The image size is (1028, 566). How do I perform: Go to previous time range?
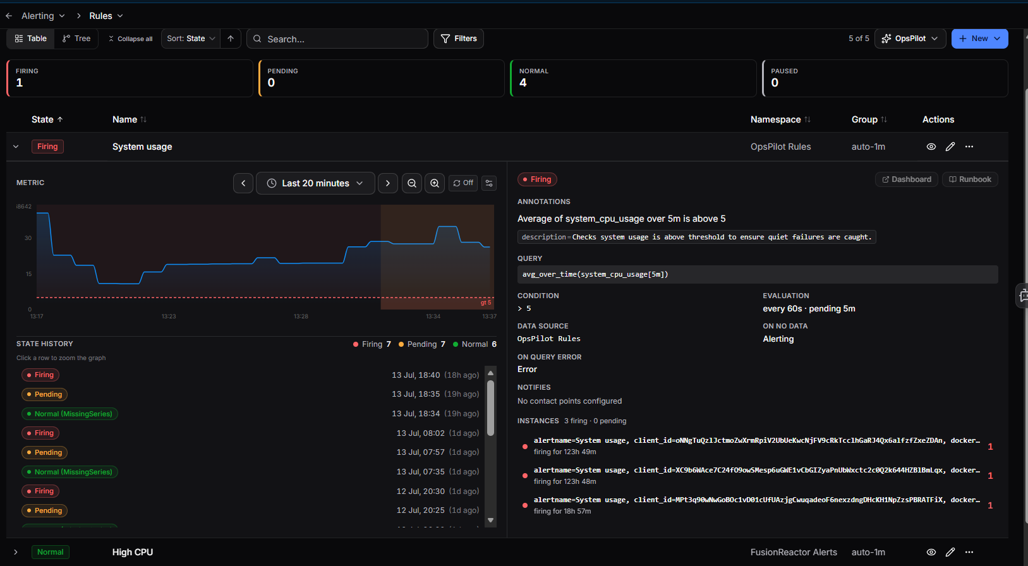[x=243, y=183]
